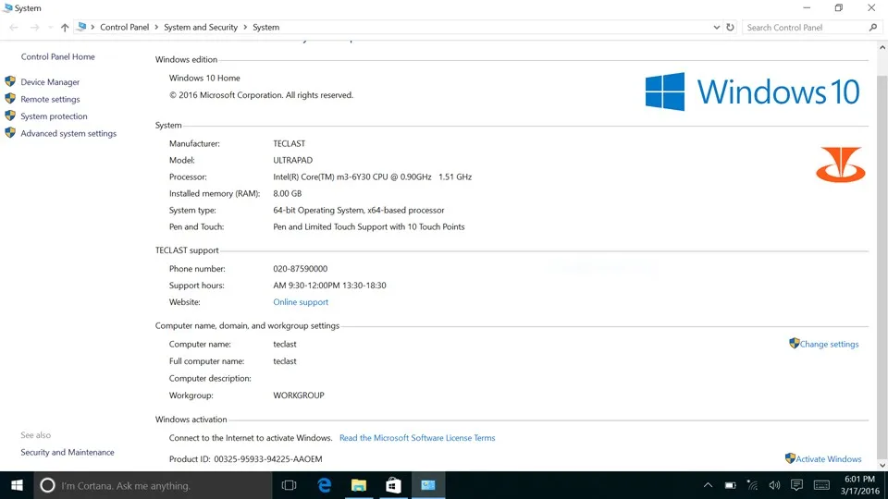This screenshot has width=888, height=499.
Task: Click Change settings for computer name
Action: [829, 344]
